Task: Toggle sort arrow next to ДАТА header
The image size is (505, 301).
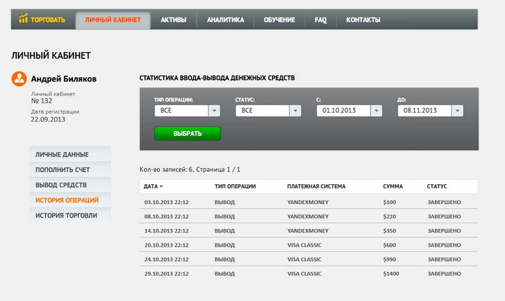Action: [161, 186]
